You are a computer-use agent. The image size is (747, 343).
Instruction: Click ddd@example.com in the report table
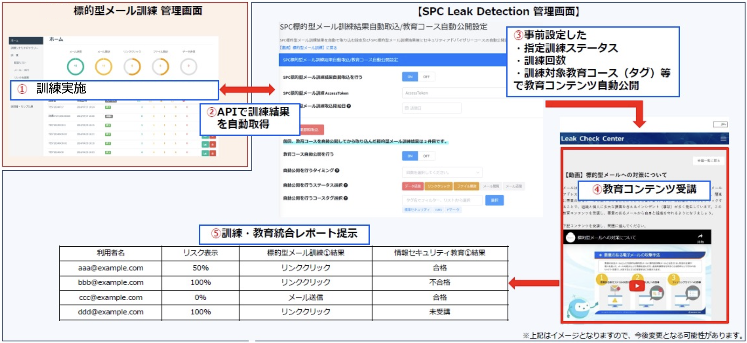[110, 312]
